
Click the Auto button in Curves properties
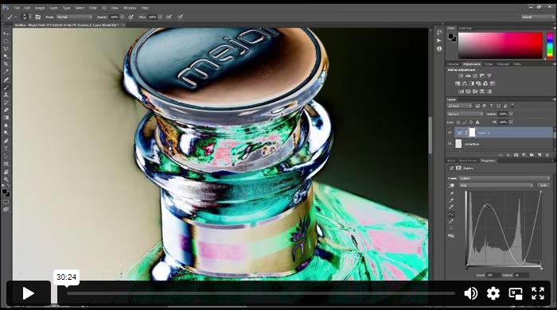543,185
